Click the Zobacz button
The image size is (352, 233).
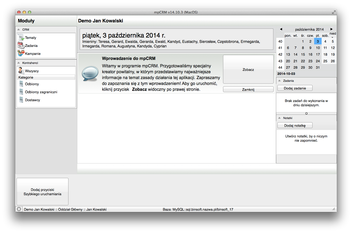pos(248,70)
